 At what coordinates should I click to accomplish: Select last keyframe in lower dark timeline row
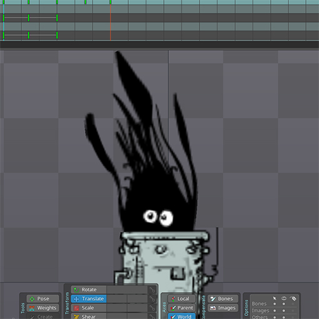coord(57,35)
